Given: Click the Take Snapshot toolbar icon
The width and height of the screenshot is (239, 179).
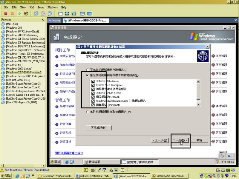Looking at the screenshot, I should [x=36, y=13].
